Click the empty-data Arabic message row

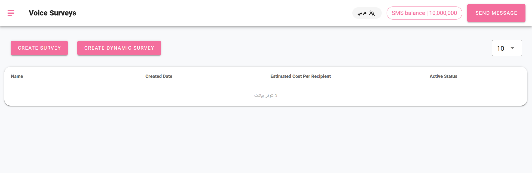(266, 96)
